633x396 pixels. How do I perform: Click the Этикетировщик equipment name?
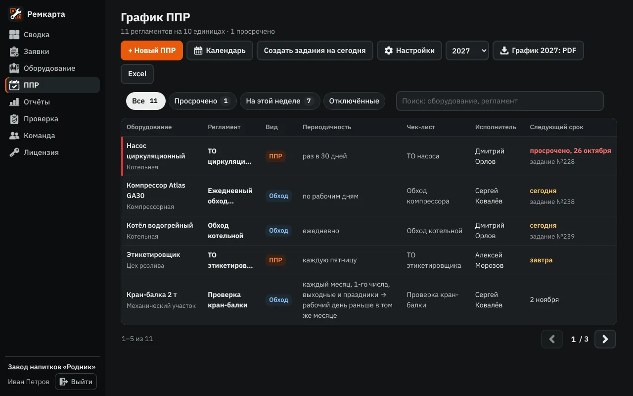(153, 255)
